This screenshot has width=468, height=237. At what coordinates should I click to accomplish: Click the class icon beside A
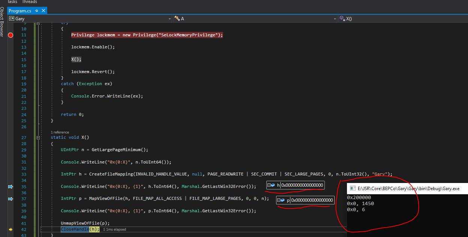tap(177, 18)
